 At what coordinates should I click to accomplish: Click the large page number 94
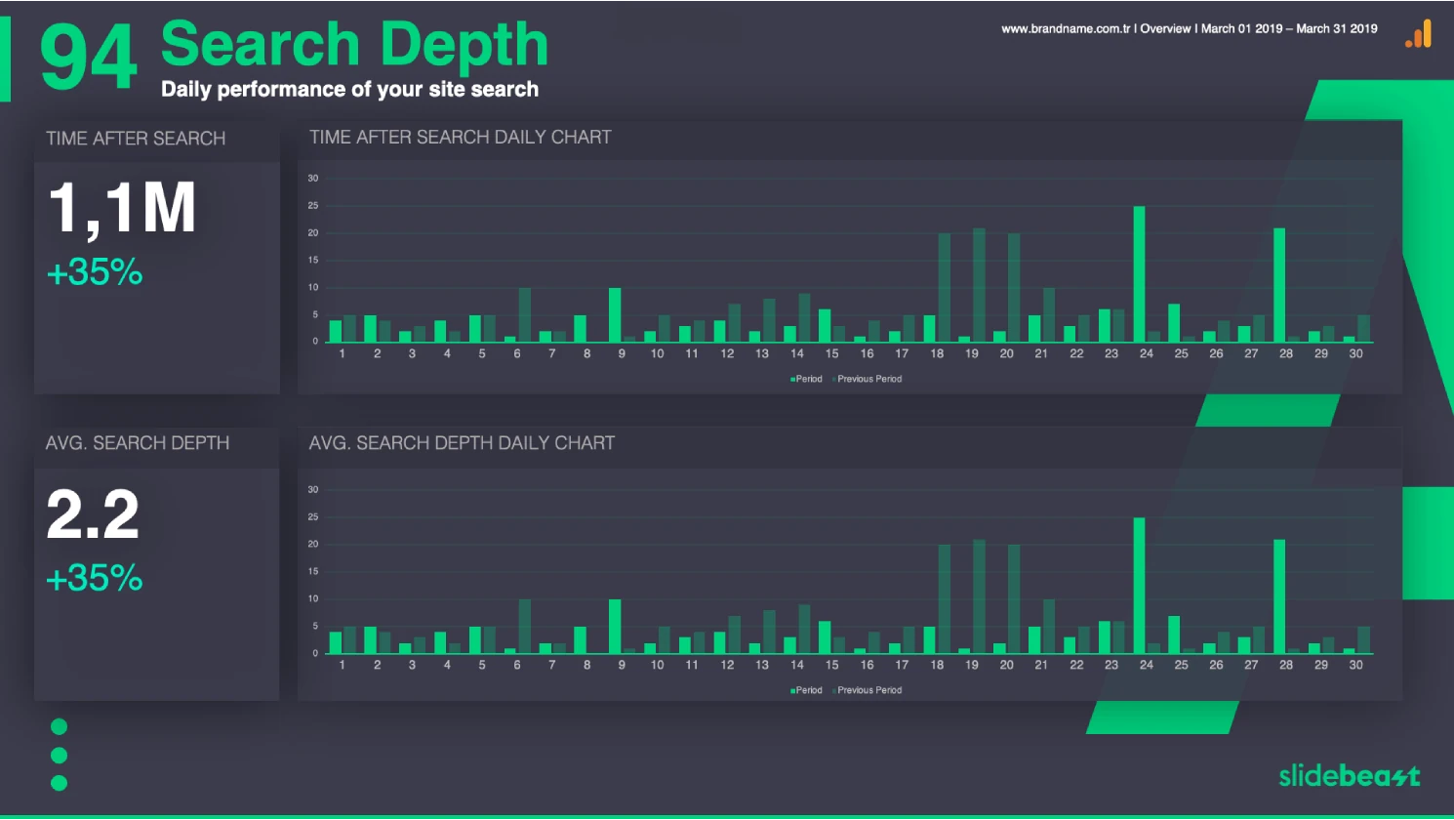88,58
